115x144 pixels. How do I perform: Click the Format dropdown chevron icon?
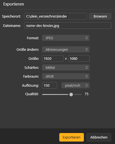[x=87, y=38]
